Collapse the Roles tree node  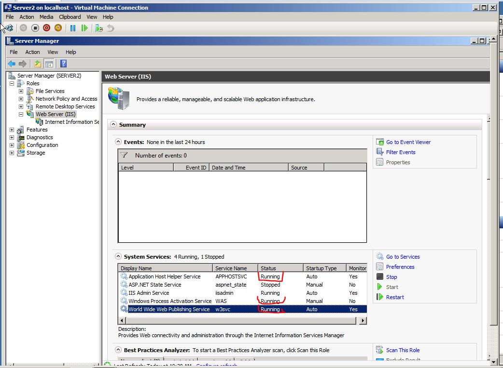[12, 83]
